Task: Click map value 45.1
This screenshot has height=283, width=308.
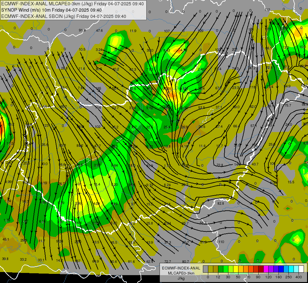Action: coord(6,239)
